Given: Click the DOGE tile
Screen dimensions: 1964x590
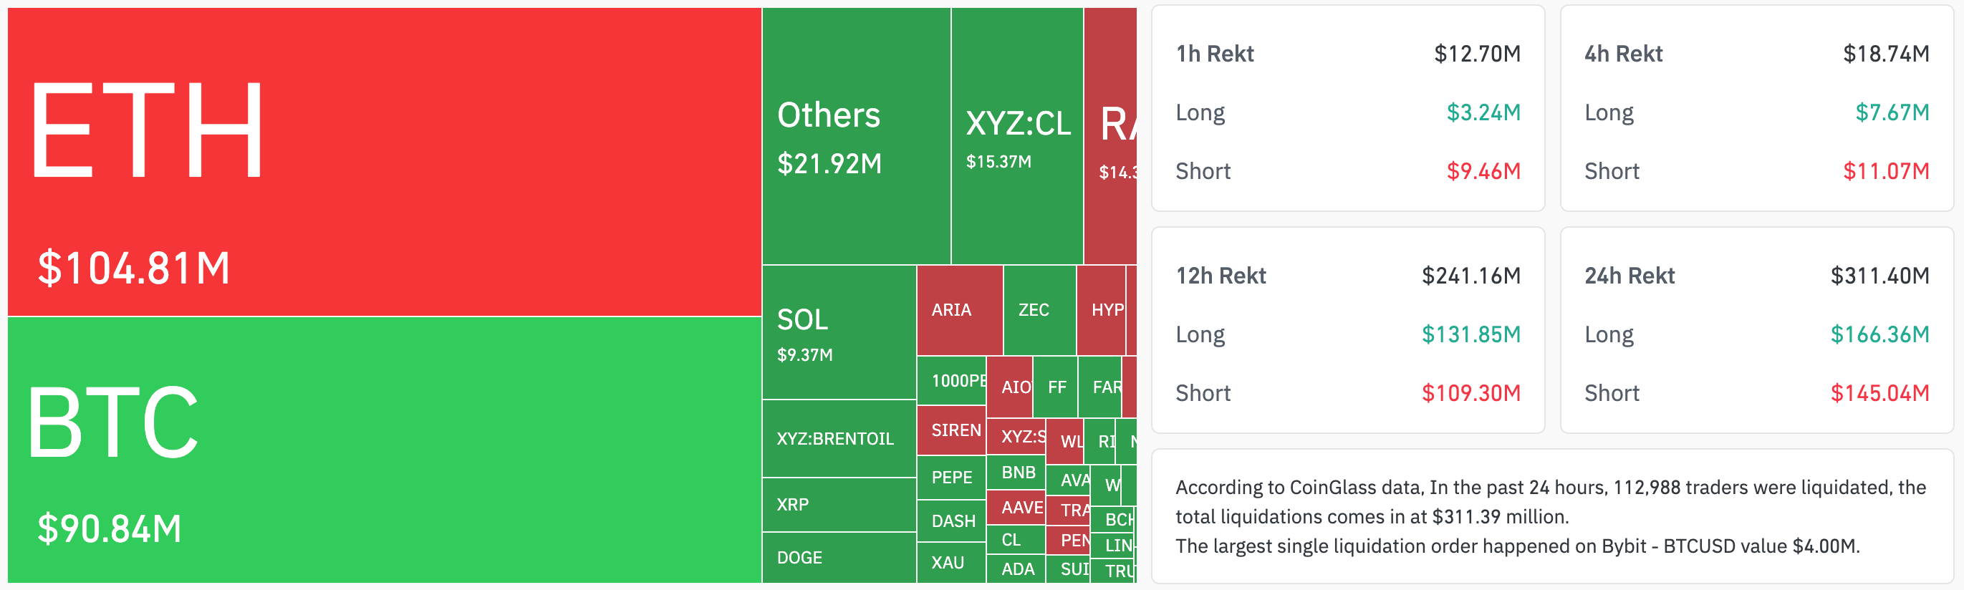Looking at the screenshot, I should point(839,557).
